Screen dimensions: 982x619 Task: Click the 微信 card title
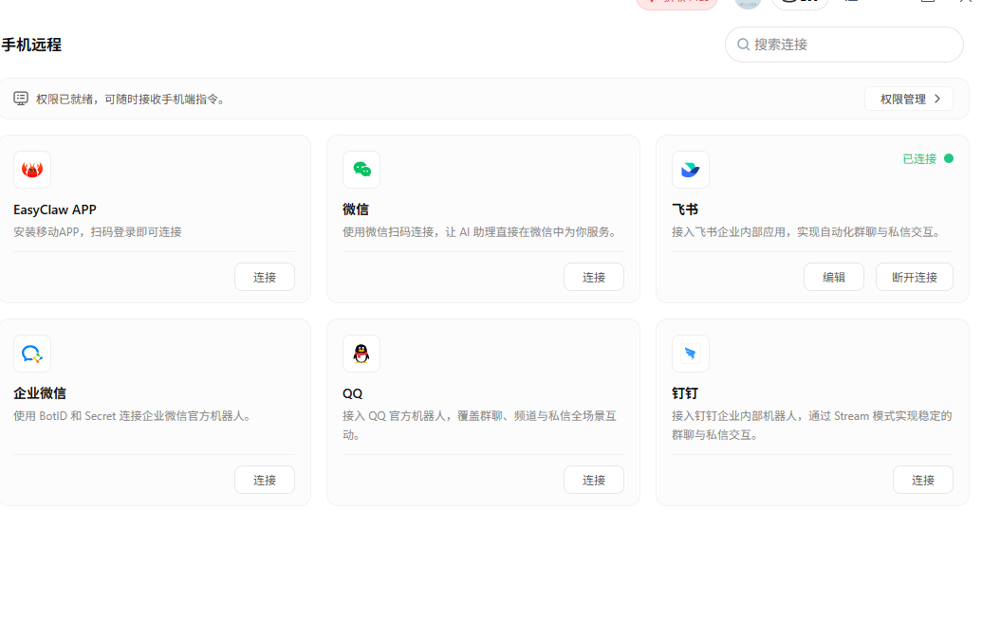tap(356, 209)
